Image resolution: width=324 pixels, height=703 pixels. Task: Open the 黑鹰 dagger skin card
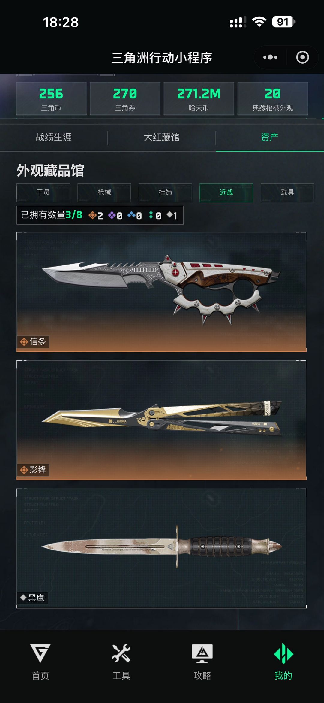coord(161,548)
